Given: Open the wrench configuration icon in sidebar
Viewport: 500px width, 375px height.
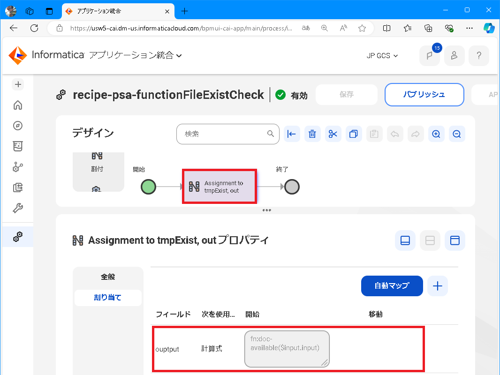Looking at the screenshot, I should pyautogui.click(x=18, y=208).
